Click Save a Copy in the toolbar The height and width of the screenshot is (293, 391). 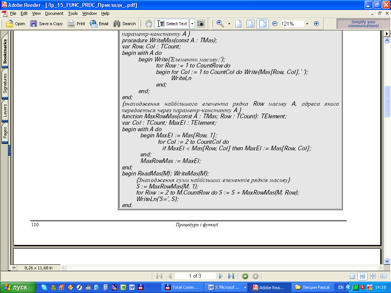click(46, 24)
